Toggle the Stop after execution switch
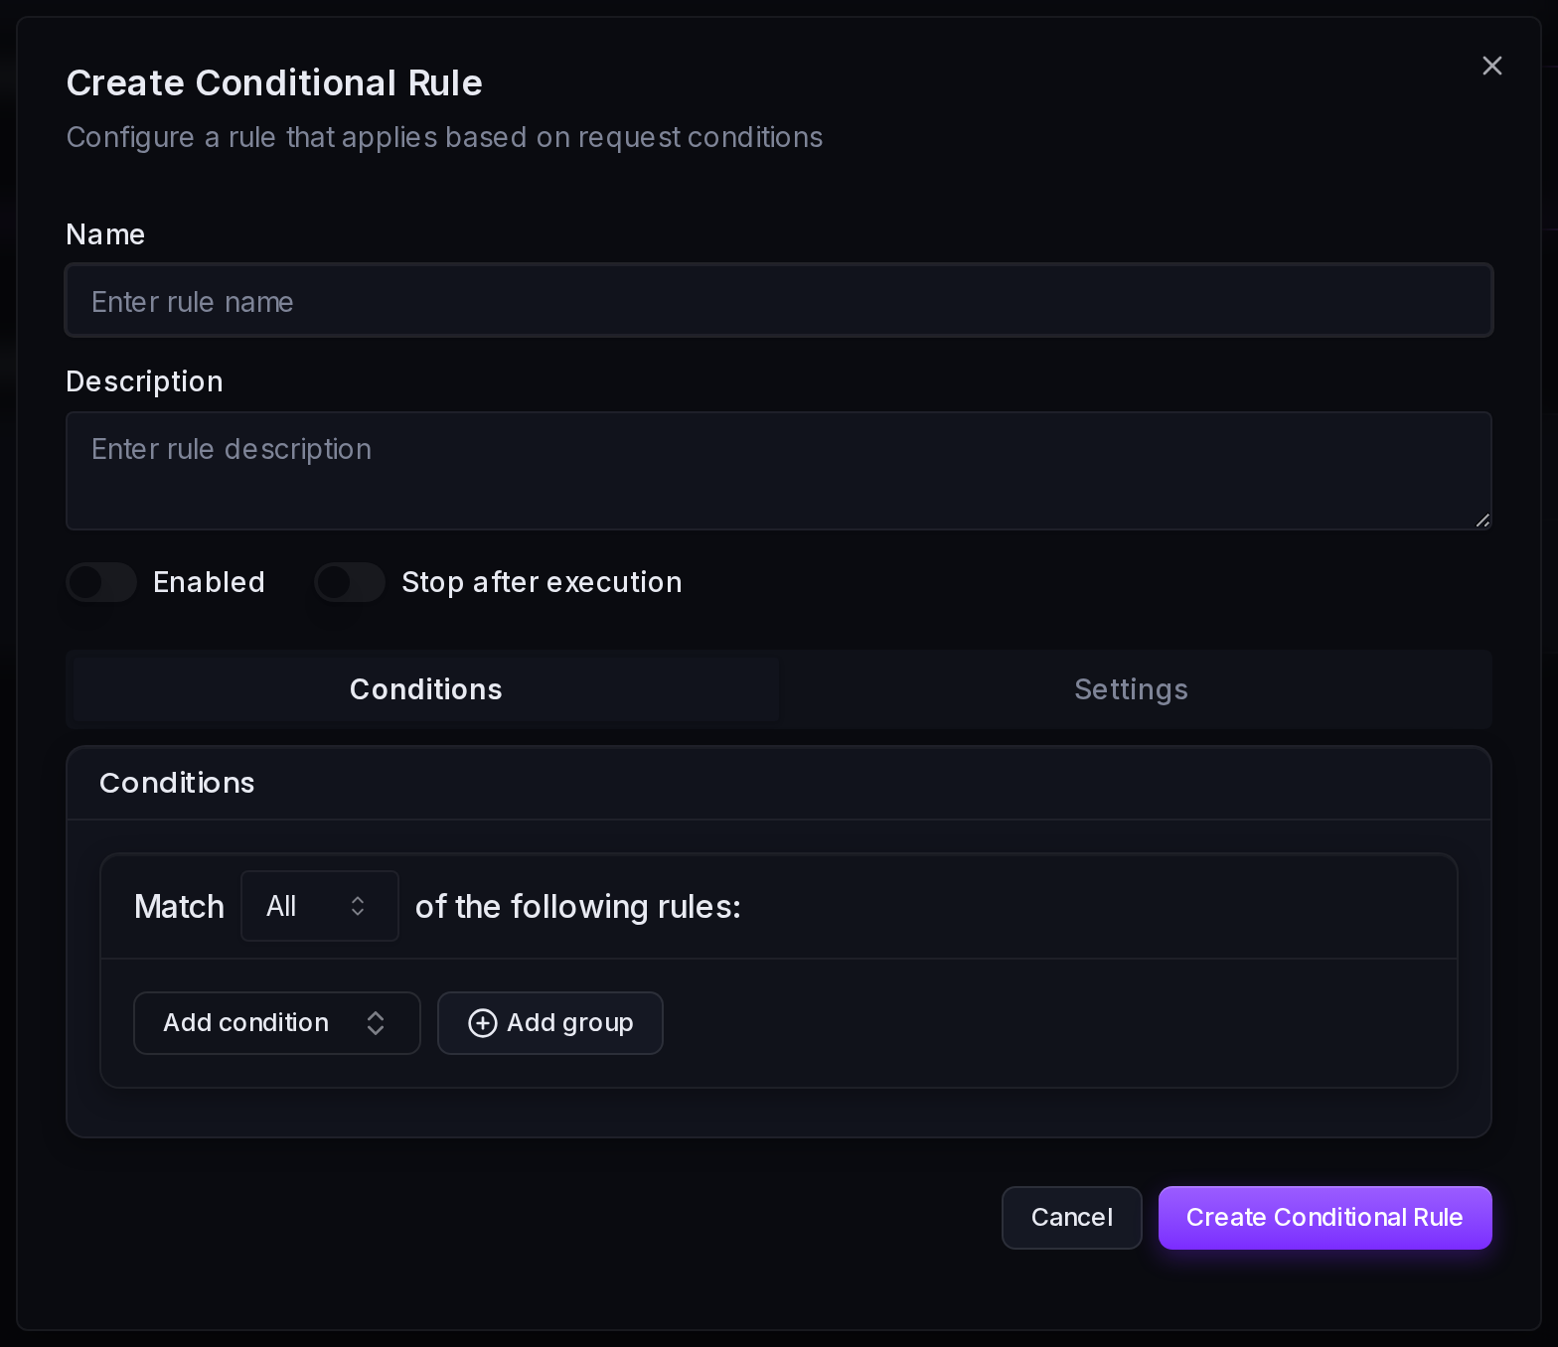 coord(350,582)
